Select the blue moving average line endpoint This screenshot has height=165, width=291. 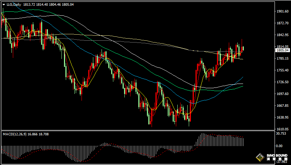[243, 77]
